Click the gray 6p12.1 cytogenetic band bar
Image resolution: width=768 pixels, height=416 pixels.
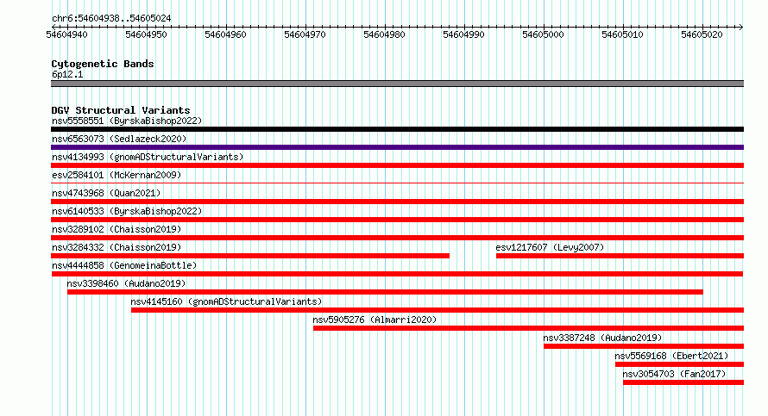tap(397, 84)
